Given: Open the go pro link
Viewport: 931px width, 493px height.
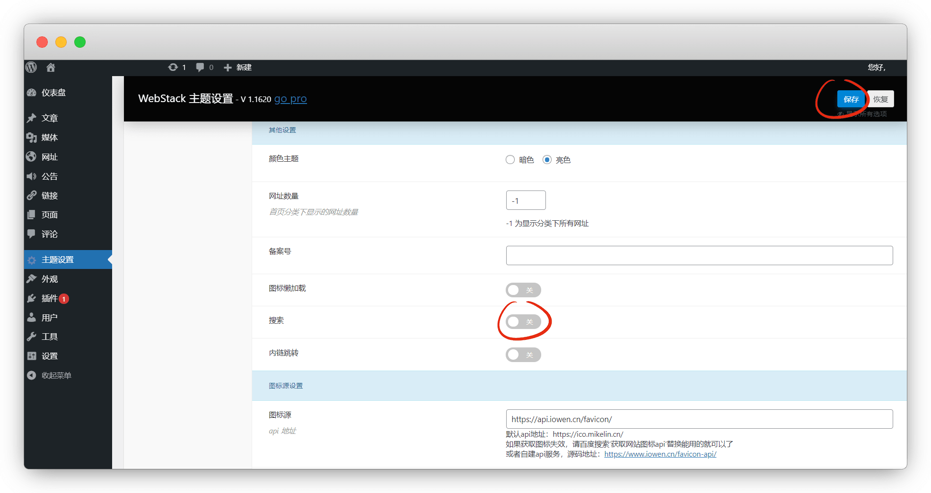Looking at the screenshot, I should point(290,99).
